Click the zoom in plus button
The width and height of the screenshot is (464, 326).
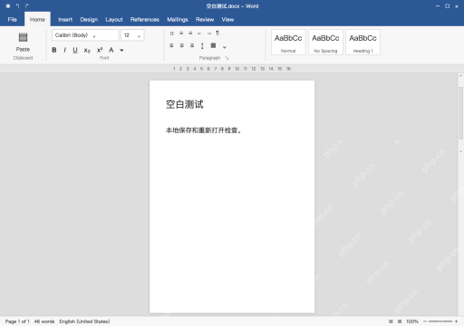pos(456,321)
